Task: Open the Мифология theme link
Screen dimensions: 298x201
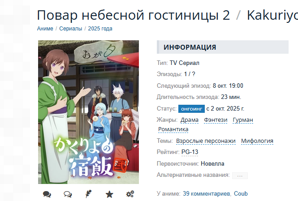Action: 257,141
